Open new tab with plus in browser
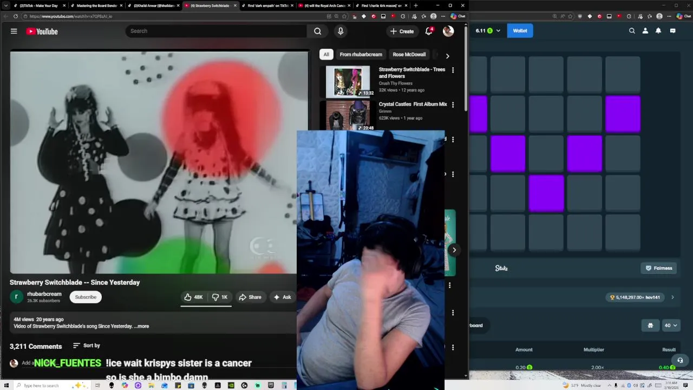Image resolution: width=693 pixels, height=390 pixels. pos(416,5)
